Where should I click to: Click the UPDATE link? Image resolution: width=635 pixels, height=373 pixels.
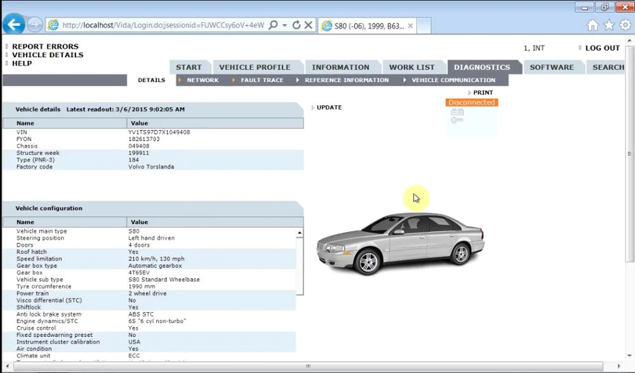pyautogui.click(x=329, y=108)
